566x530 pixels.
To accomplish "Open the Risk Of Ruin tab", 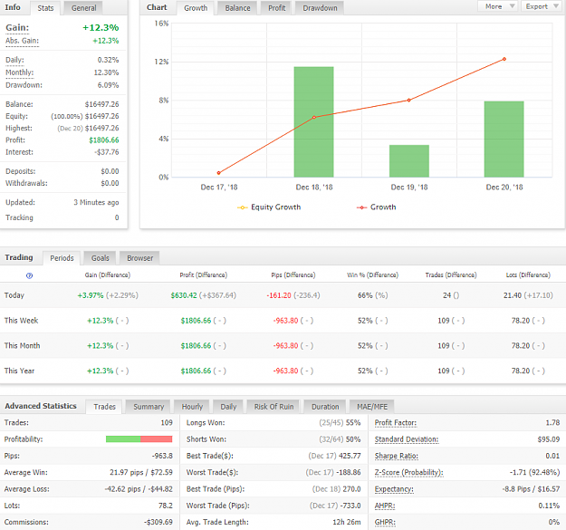I will coord(273,407).
